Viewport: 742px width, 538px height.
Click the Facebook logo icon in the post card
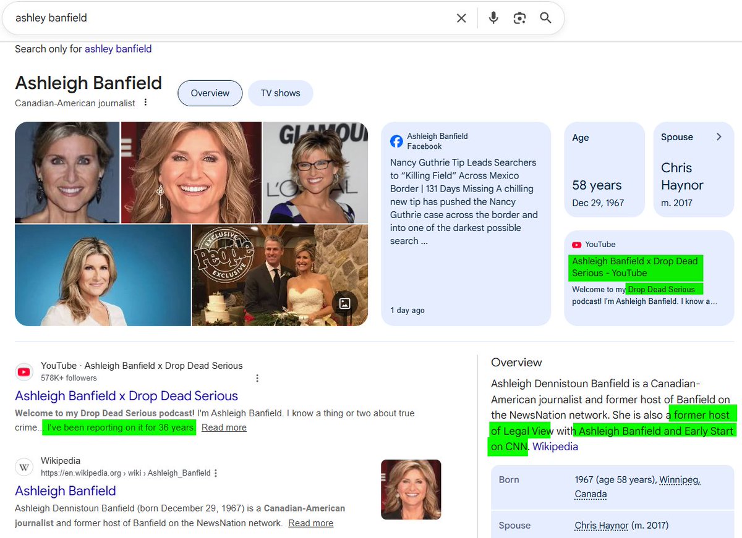point(396,141)
